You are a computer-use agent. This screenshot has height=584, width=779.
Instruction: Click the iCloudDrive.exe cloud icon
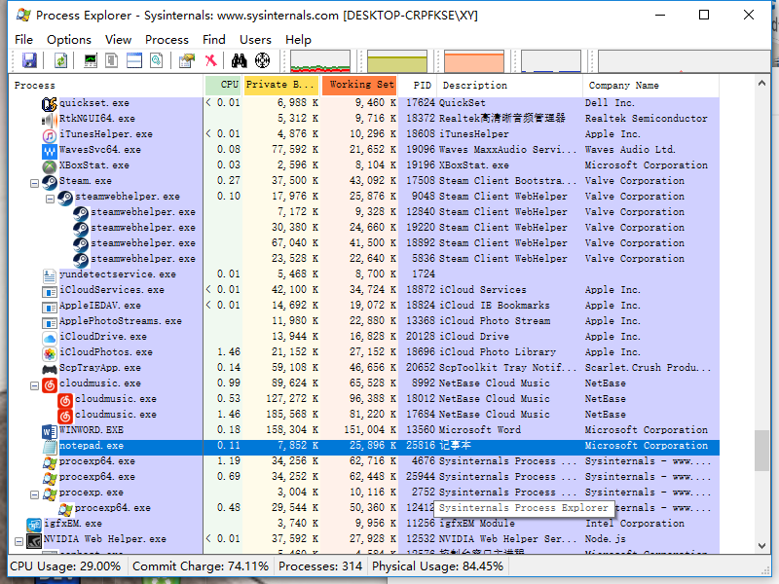coord(50,338)
